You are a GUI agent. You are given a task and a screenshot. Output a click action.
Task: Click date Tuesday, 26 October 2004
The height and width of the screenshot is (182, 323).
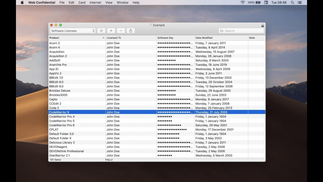tap(214, 82)
